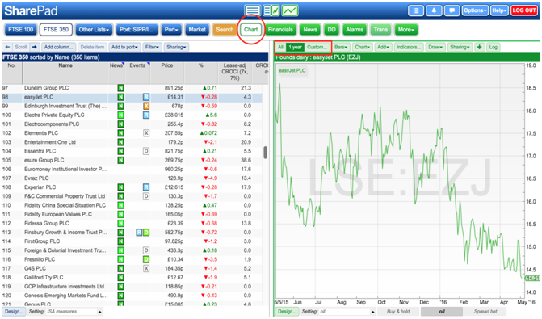
Task: Open D icon for Foreign & Colonial Investment
Action: [x=146, y=250]
